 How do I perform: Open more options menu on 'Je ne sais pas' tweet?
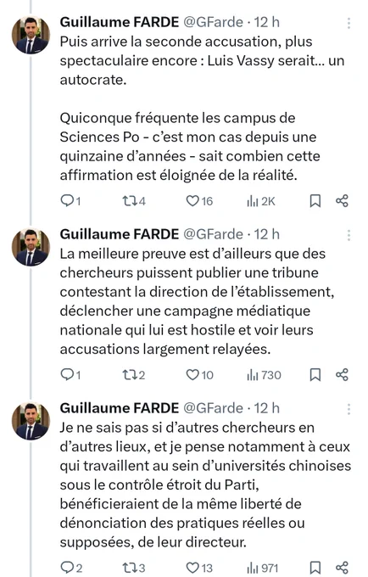coord(348,409)
